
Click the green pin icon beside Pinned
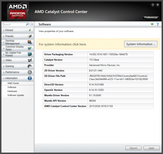30,30
